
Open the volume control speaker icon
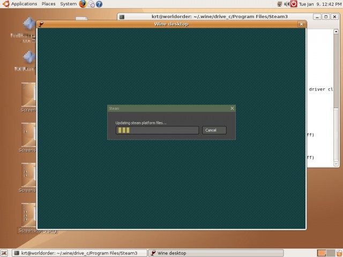(286, 4)
